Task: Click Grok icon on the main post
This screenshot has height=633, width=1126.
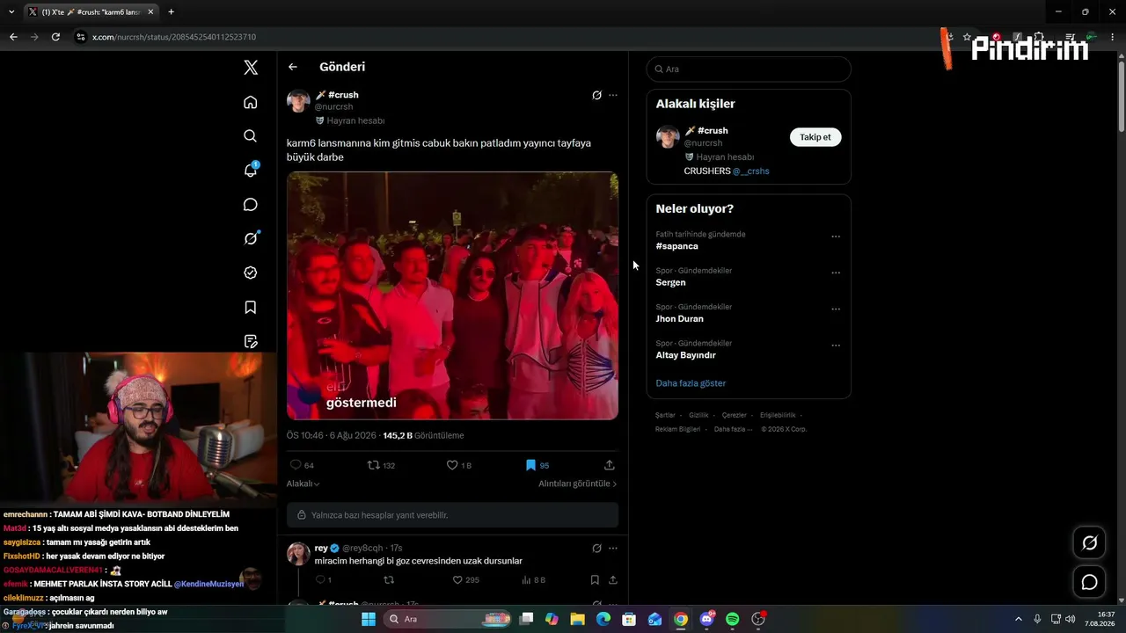Action: click(596, 95)
